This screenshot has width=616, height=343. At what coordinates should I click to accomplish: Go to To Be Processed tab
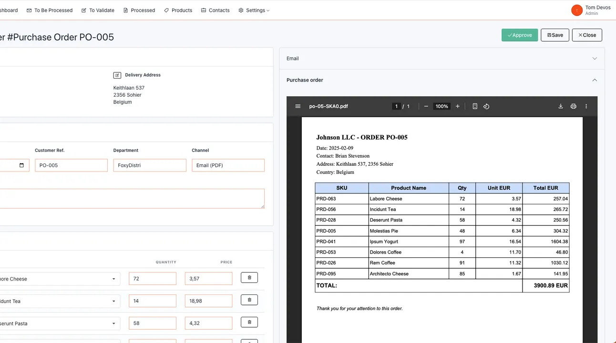50,10
